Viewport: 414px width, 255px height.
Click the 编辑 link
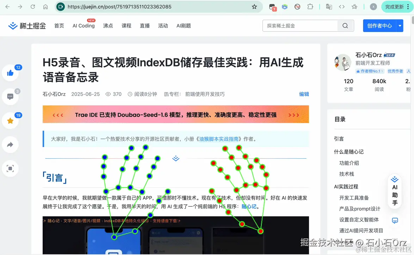[304, 94]
